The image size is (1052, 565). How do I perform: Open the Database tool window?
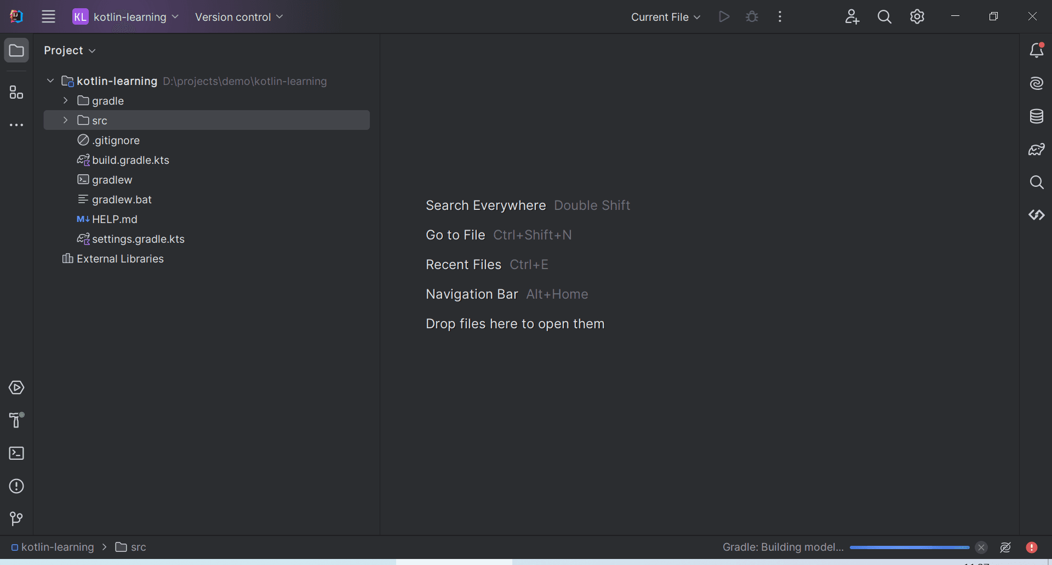pyautogui.click(x=1036, y=116)
